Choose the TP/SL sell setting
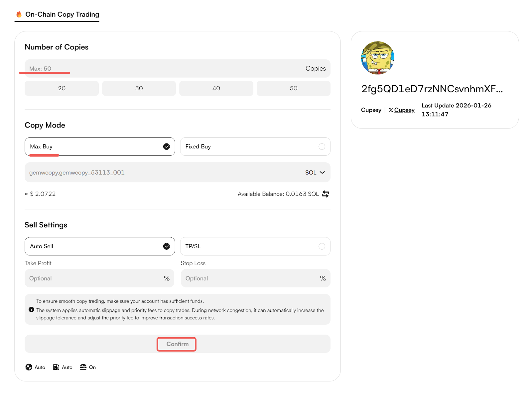Viewport: 532px width, 397px height. pyautogui.click(x=255, y=246)
